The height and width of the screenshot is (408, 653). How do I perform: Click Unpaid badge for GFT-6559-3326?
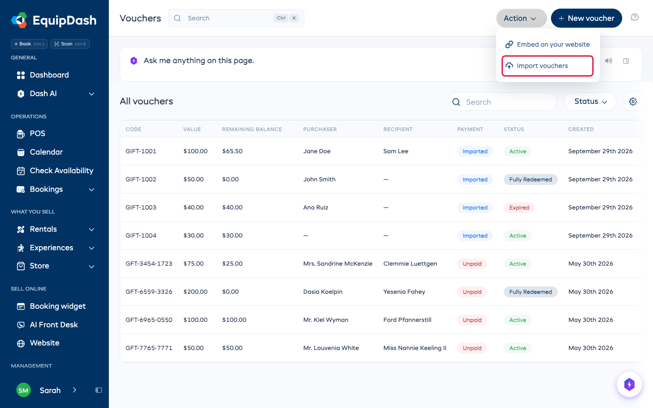(x=472, y=292)
